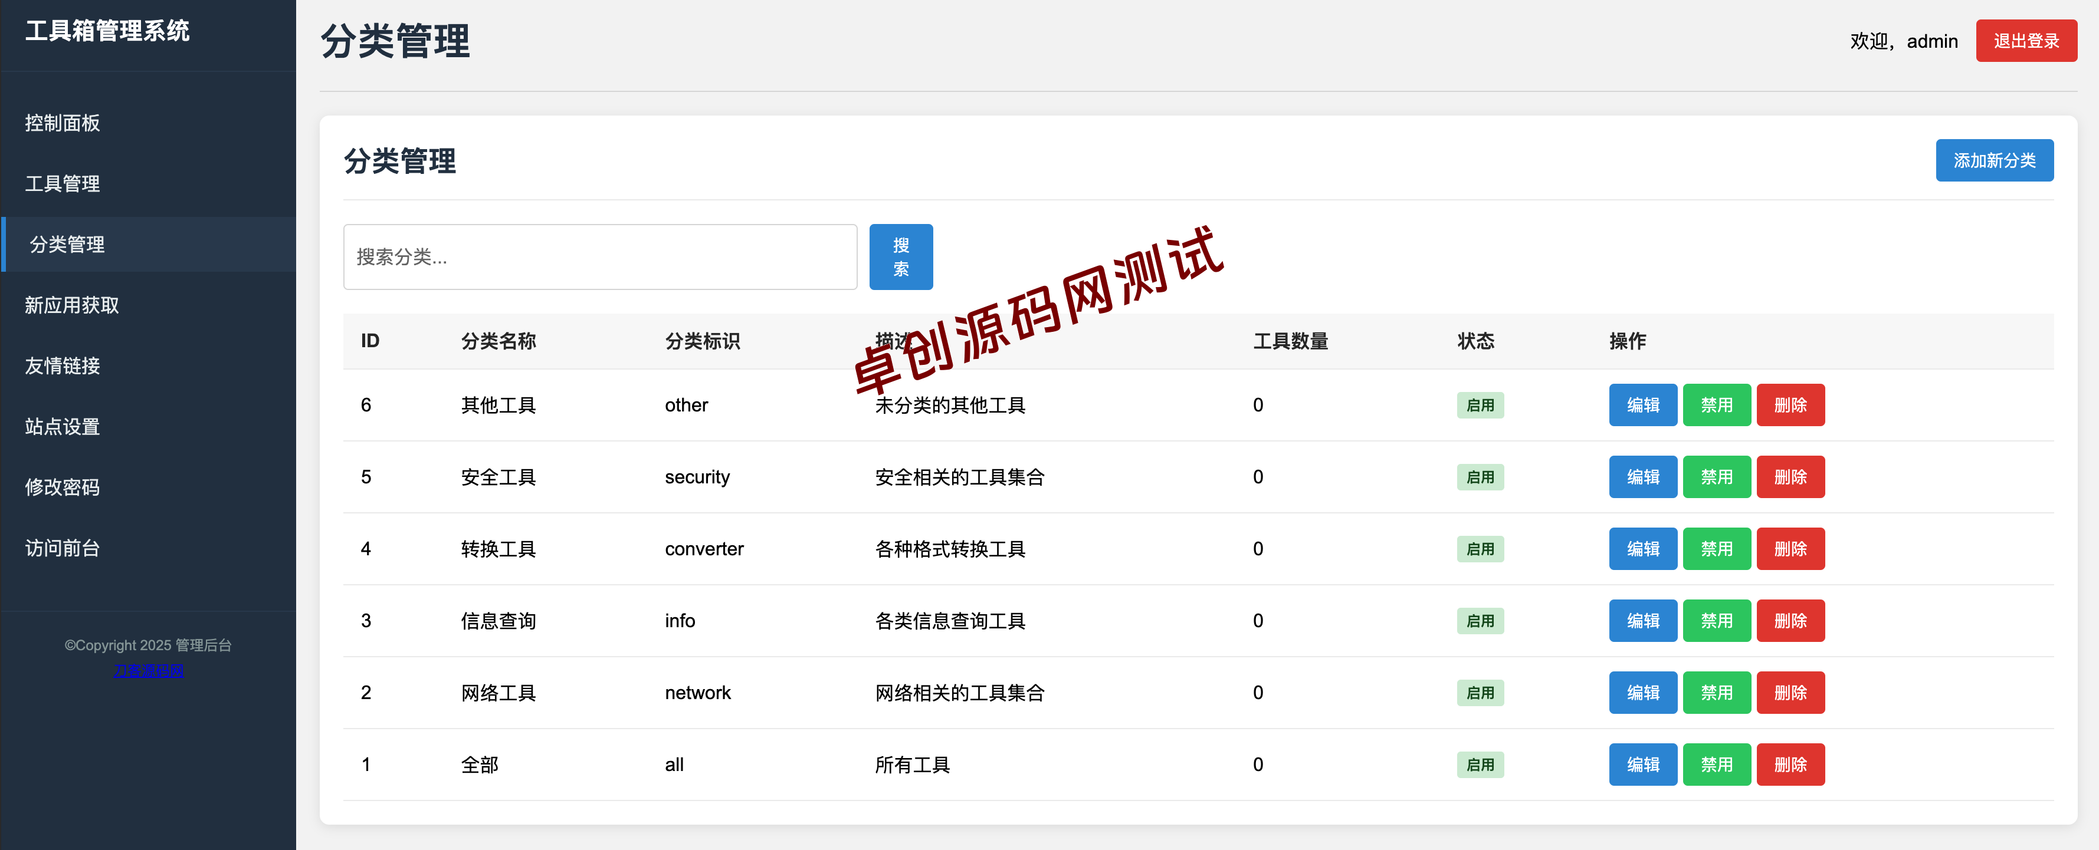Viewport: 2099px width, 850px height.
Task: Delete the 信息查询 category
Action: tap(1790, 620)
